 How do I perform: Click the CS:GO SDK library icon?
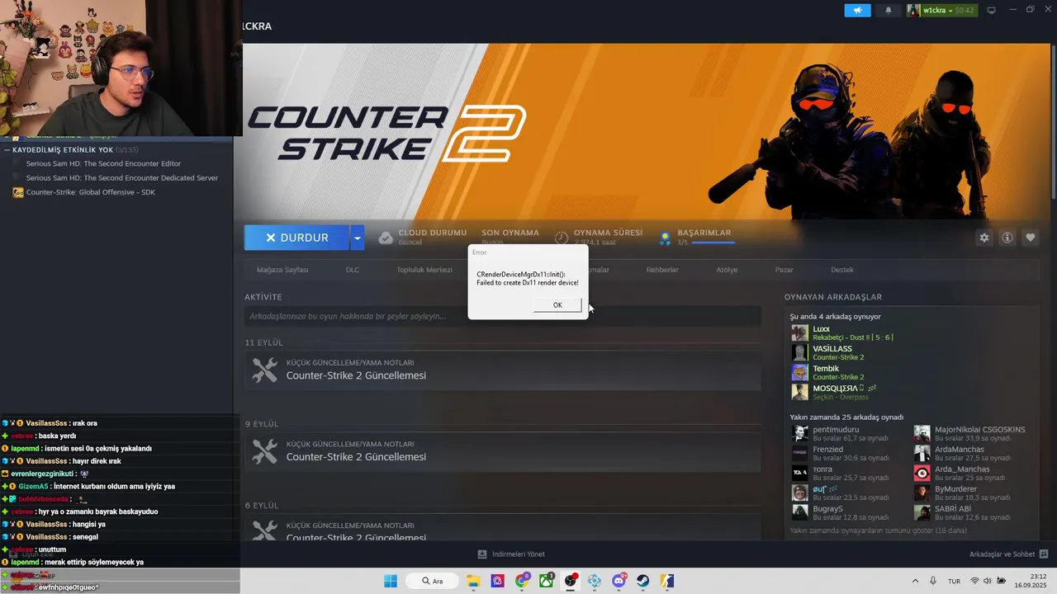click(x=18, y=192)
